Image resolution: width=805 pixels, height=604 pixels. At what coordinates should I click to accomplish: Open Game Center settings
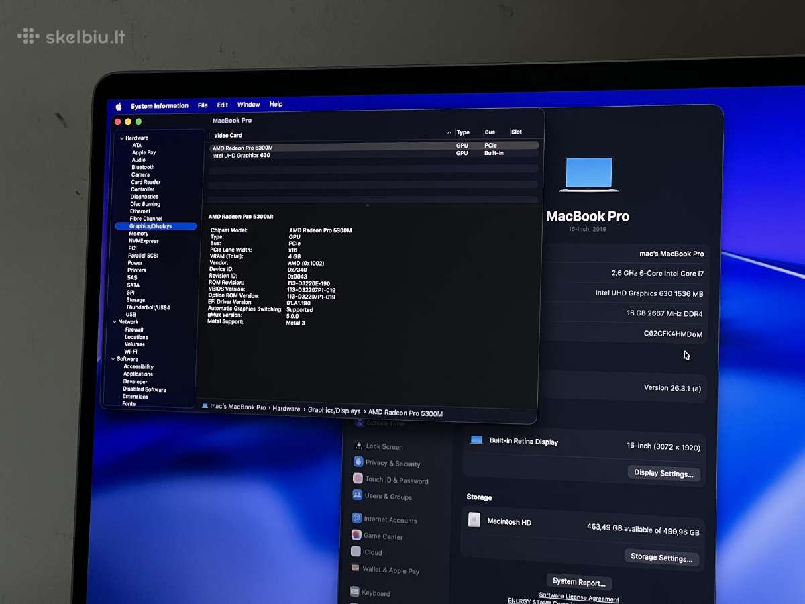coord(382,536)
